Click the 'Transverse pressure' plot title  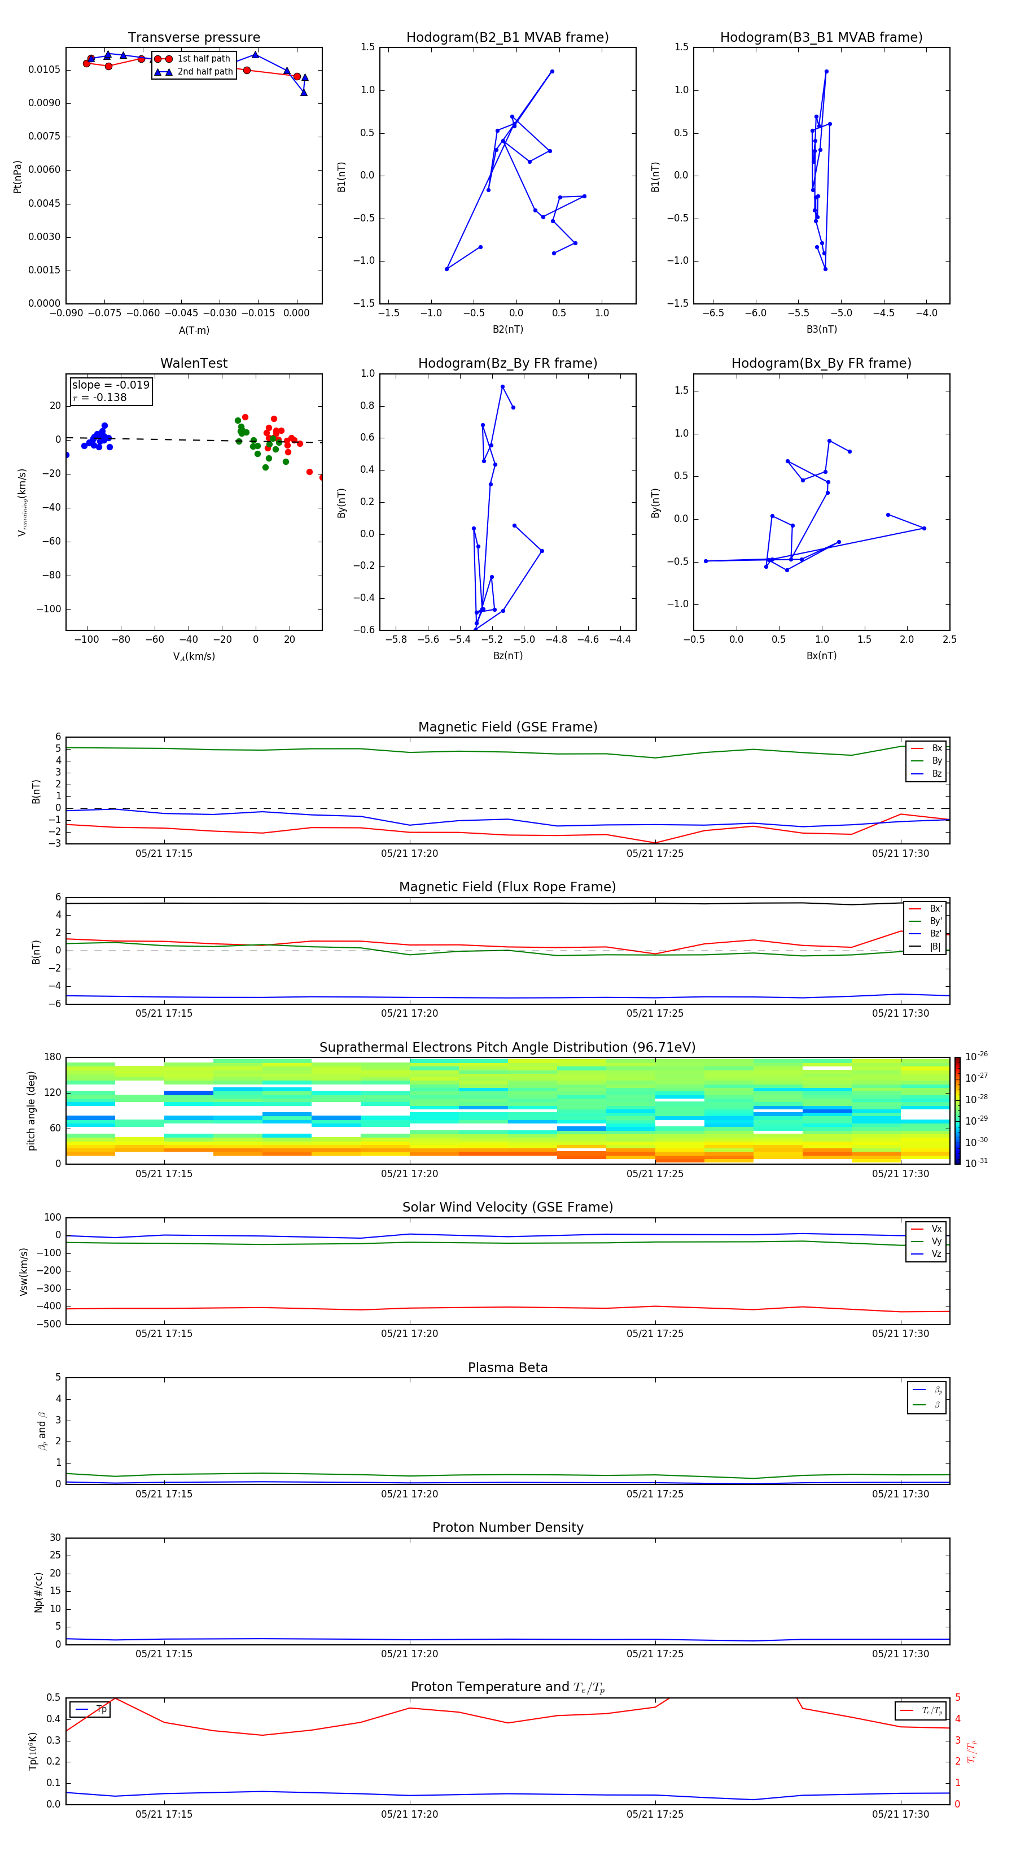(x=194, y=38)
